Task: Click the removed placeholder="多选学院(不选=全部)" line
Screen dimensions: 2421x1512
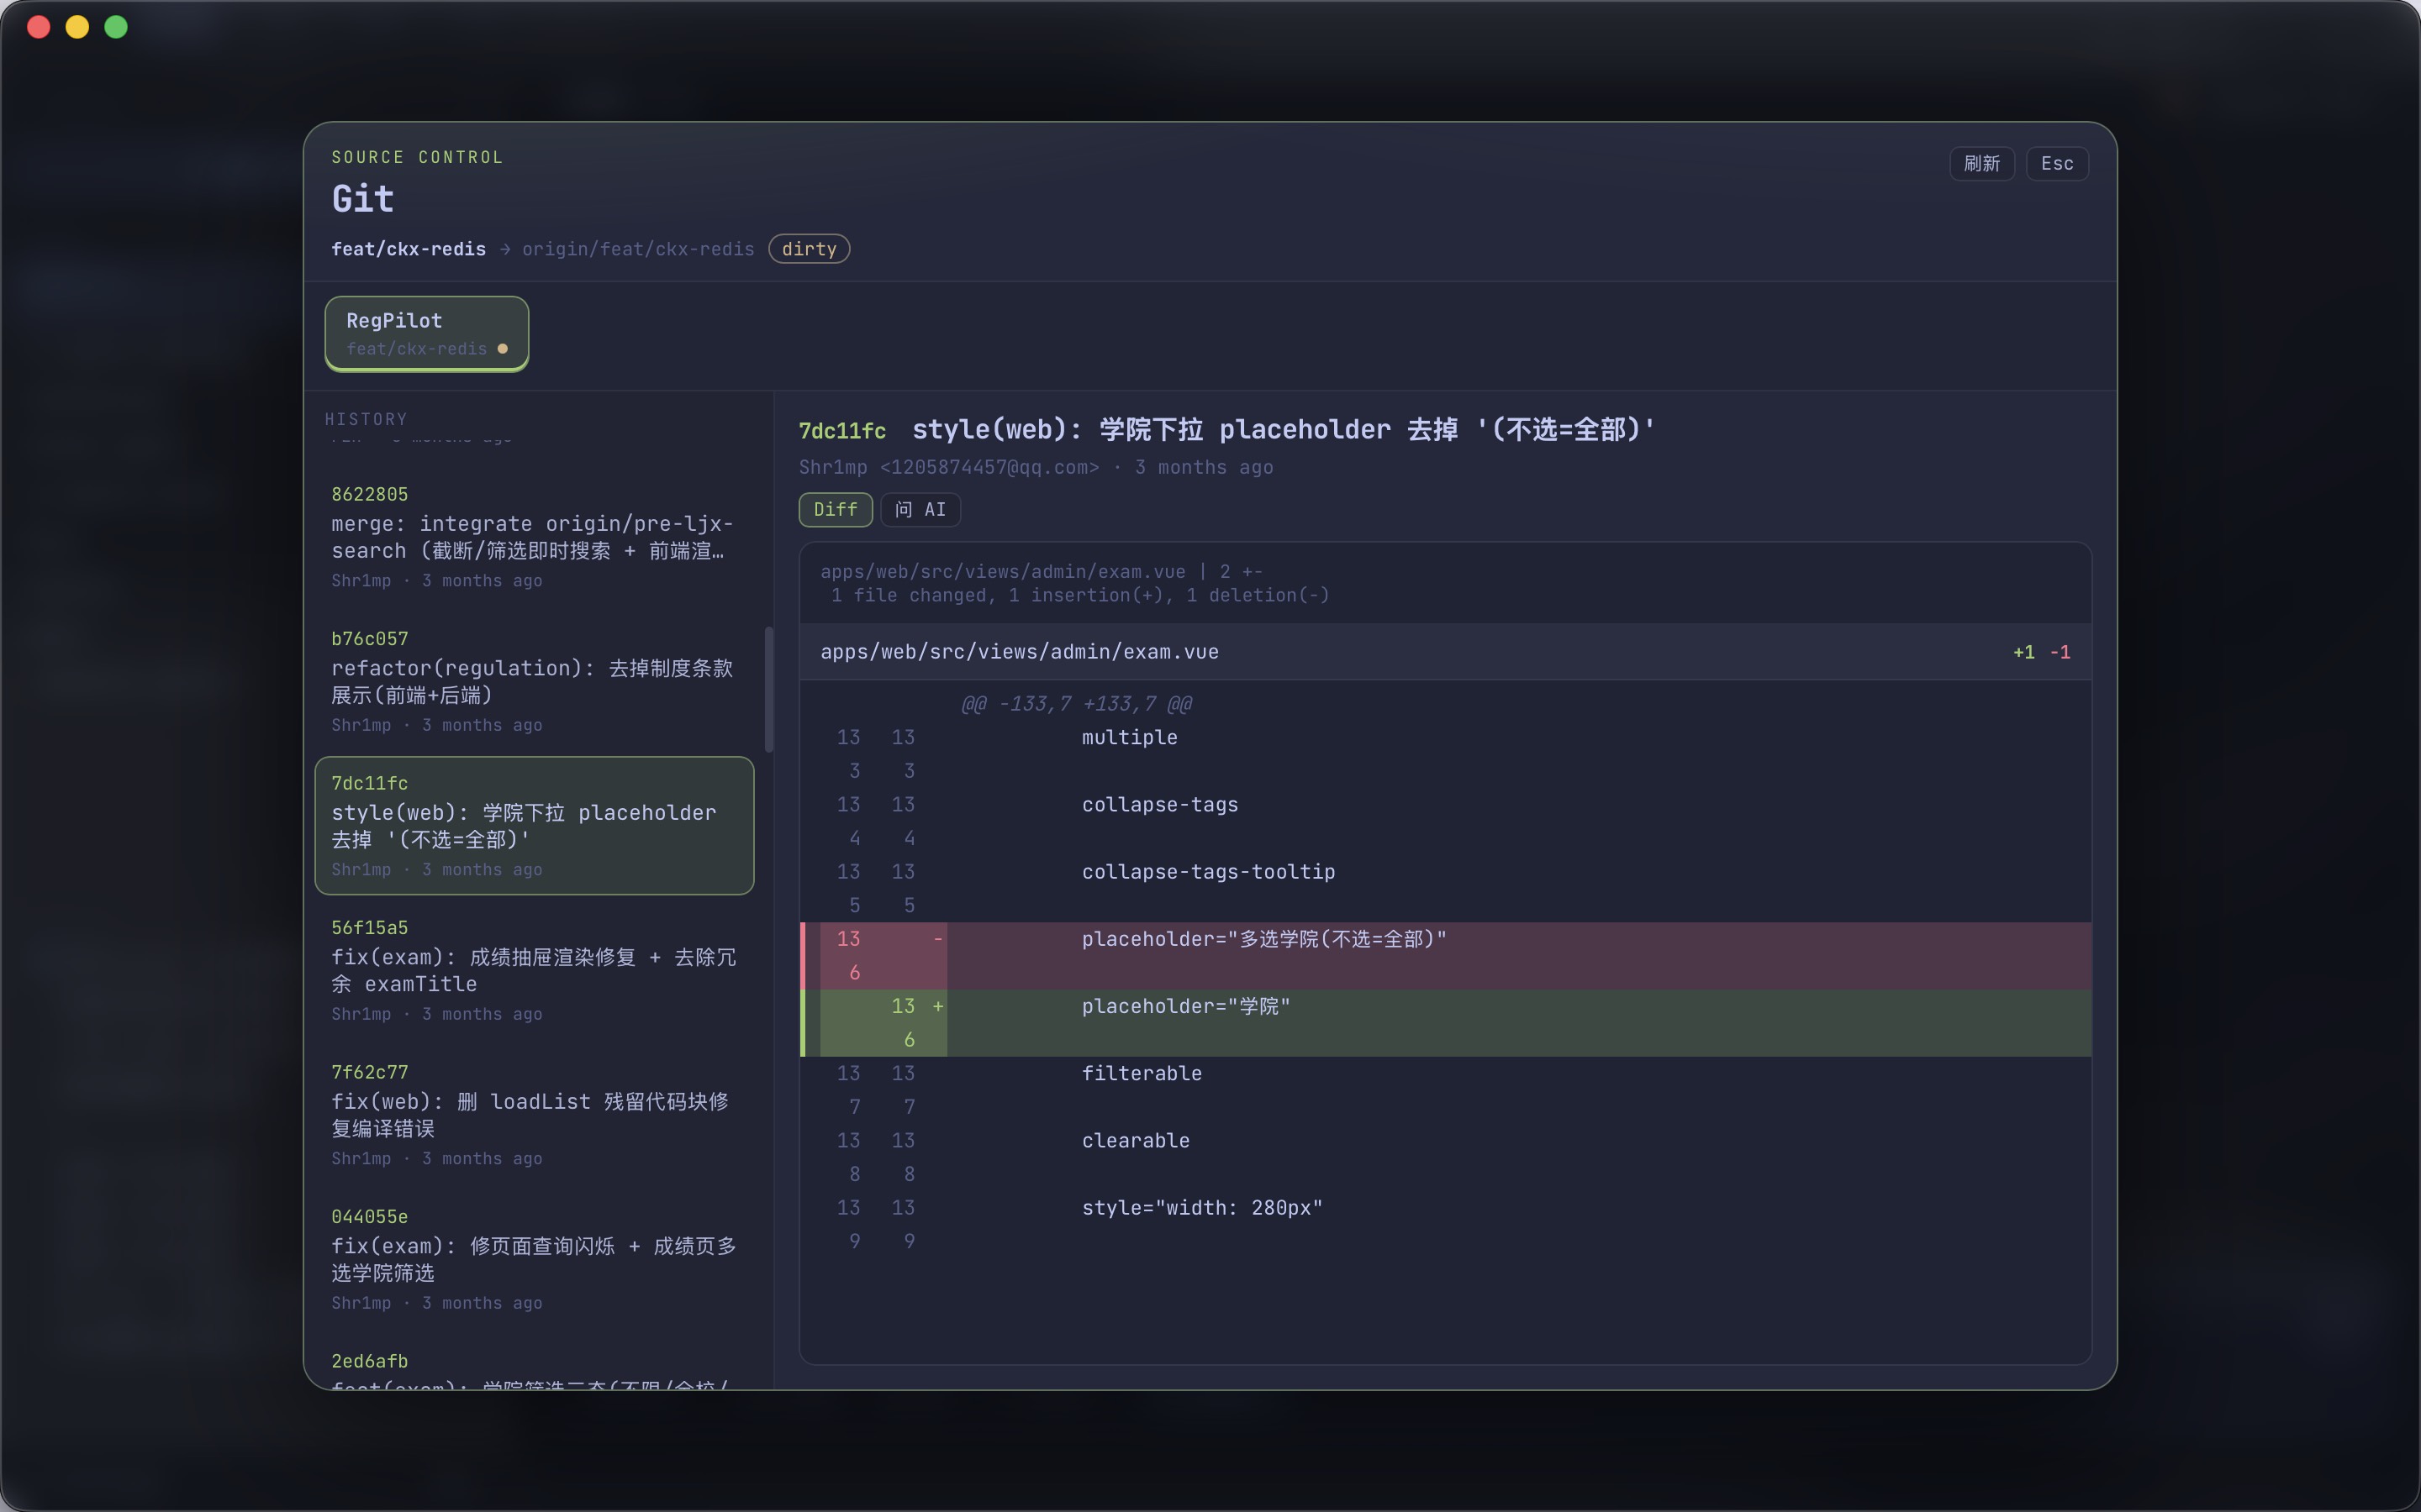Action: (1444, 955)
